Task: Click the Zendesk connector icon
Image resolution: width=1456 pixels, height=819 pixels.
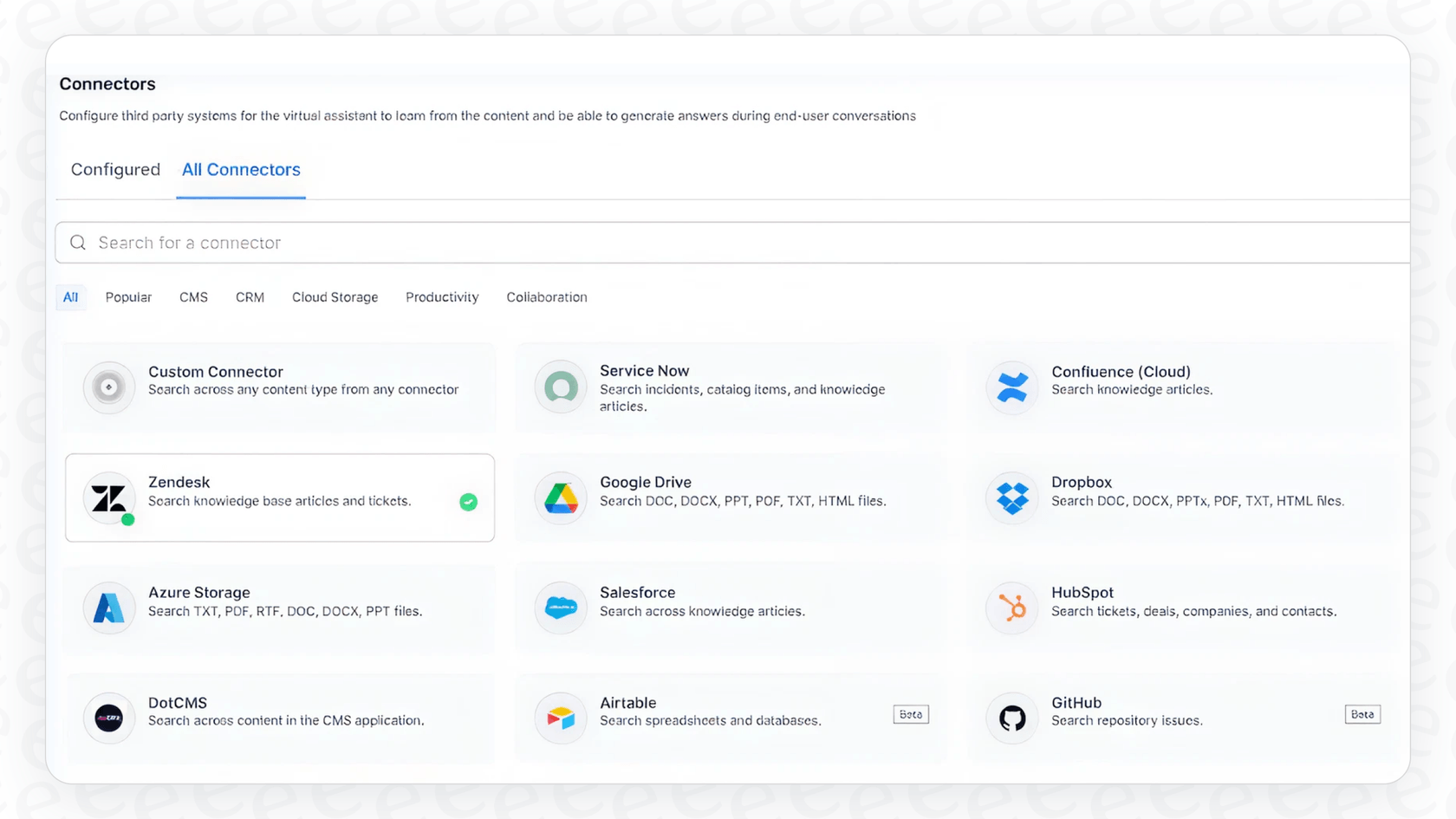Action: (108, 498)
